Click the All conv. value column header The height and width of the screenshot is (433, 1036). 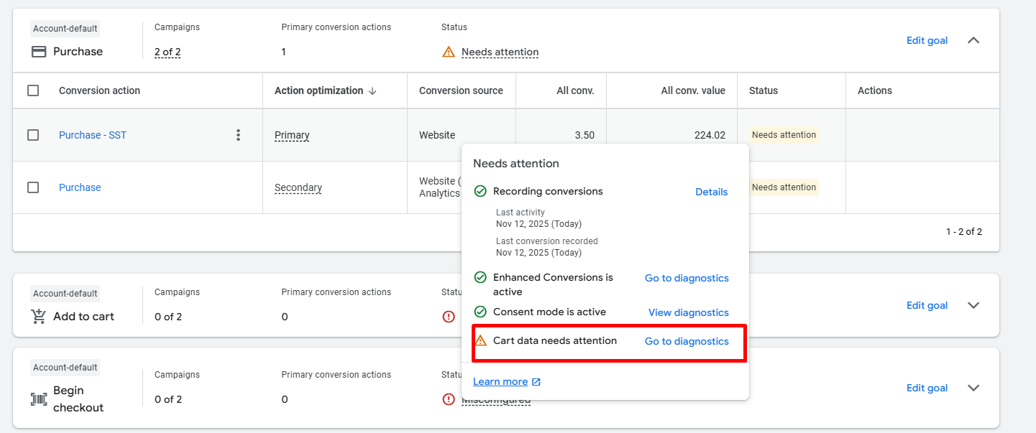tap(692, 90)
